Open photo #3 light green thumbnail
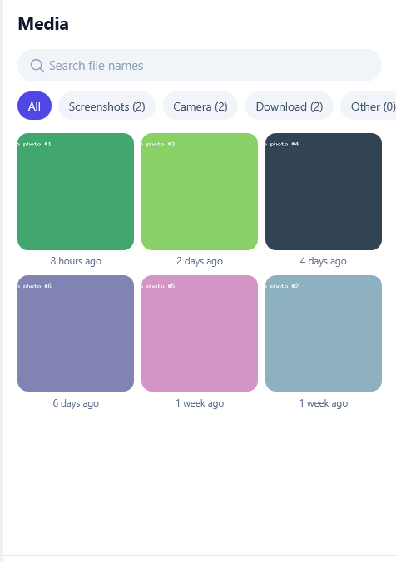Screen dimensions: 396x562 coord(200,192)
